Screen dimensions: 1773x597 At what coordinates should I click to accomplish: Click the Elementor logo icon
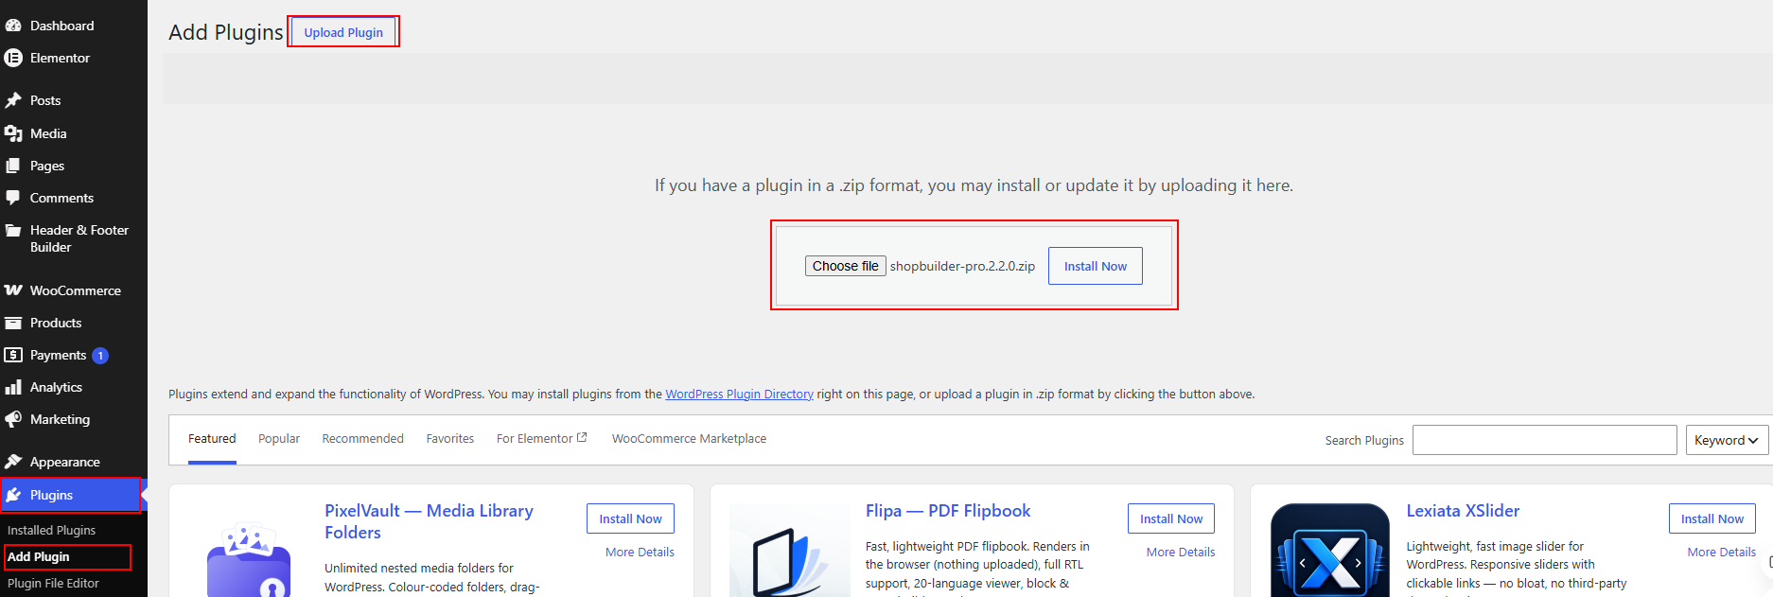click(13, 58)
